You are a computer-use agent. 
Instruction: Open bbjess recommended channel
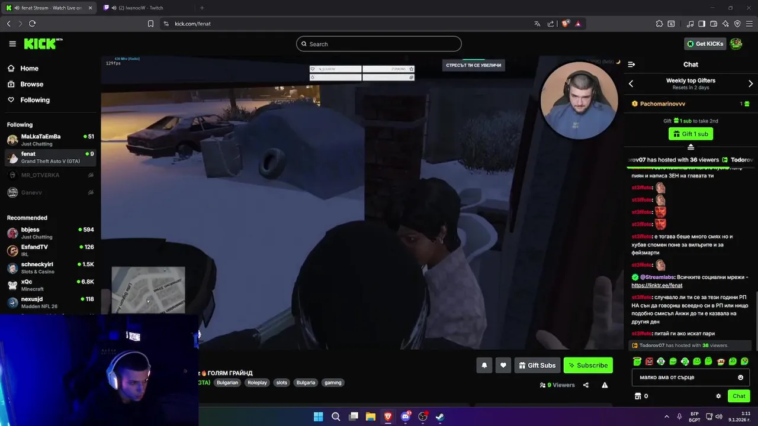point(50,233)
